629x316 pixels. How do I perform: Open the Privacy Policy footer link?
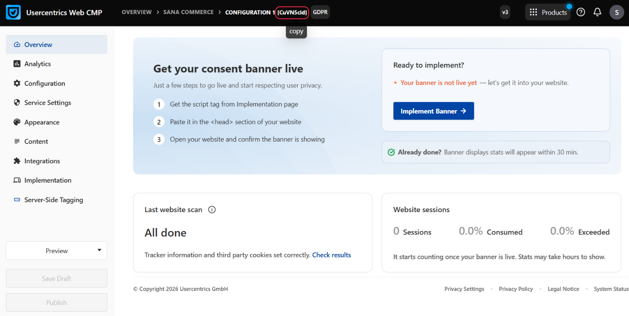click(516, 289)
